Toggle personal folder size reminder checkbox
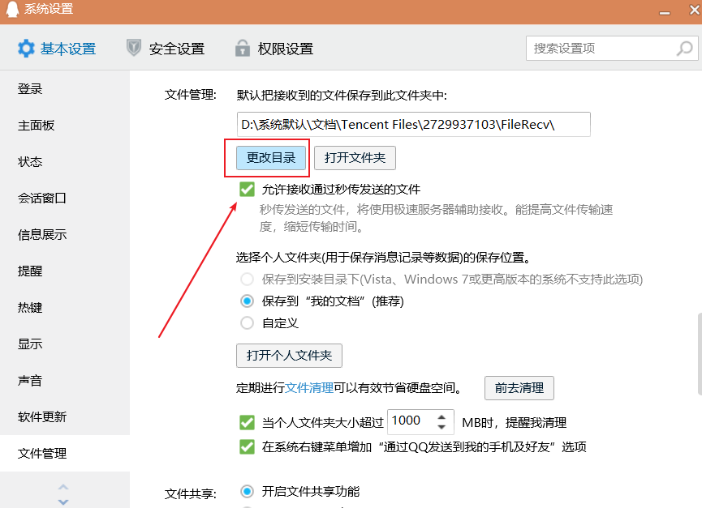702x508 pixels. (x=247, y=423)
